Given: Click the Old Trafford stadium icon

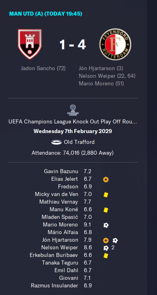Looking at the screenshot, I should coord(56,142).
